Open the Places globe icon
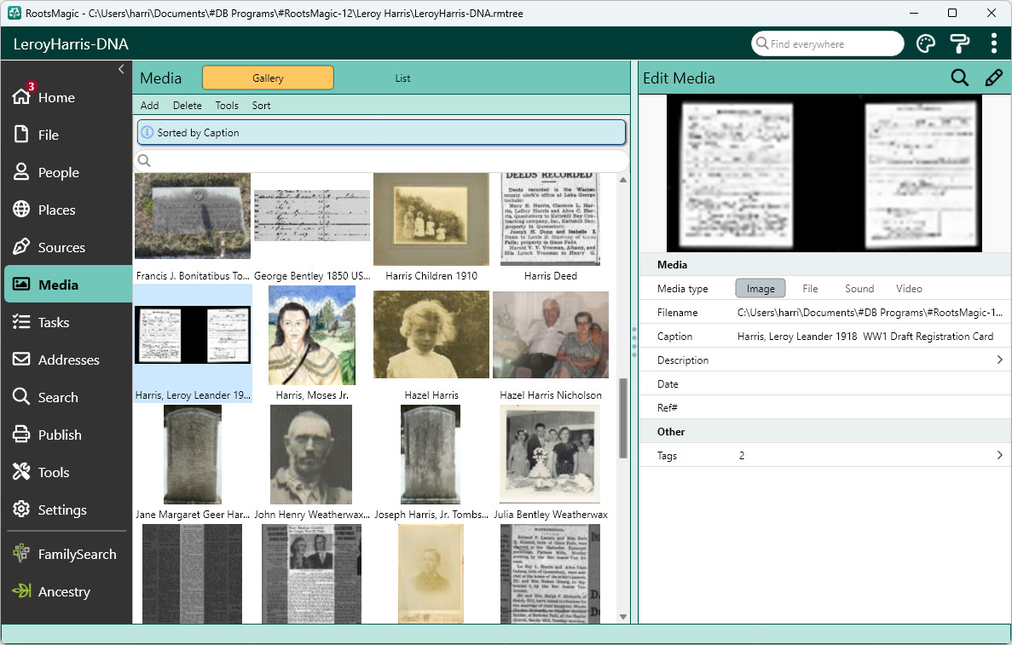 [x=21, y=209]
